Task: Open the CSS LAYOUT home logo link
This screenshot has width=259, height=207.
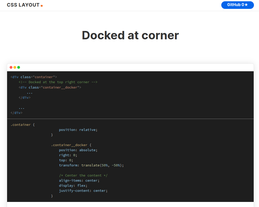Action: pyautogui.click(x=25, y=5)
